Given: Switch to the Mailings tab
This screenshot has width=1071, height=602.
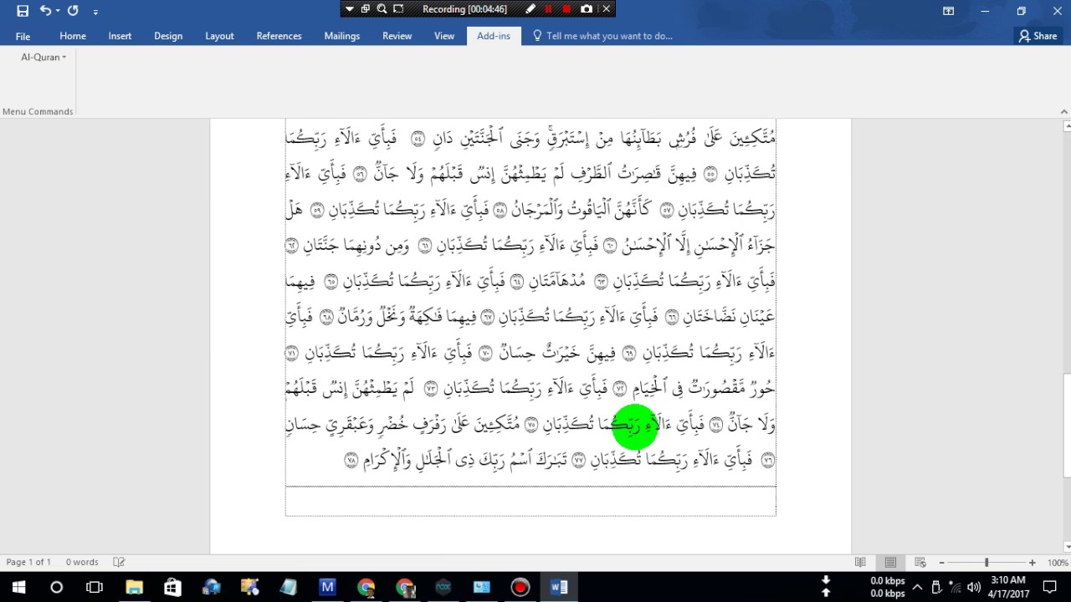Looking at the screenshot, I should (342, 36).
